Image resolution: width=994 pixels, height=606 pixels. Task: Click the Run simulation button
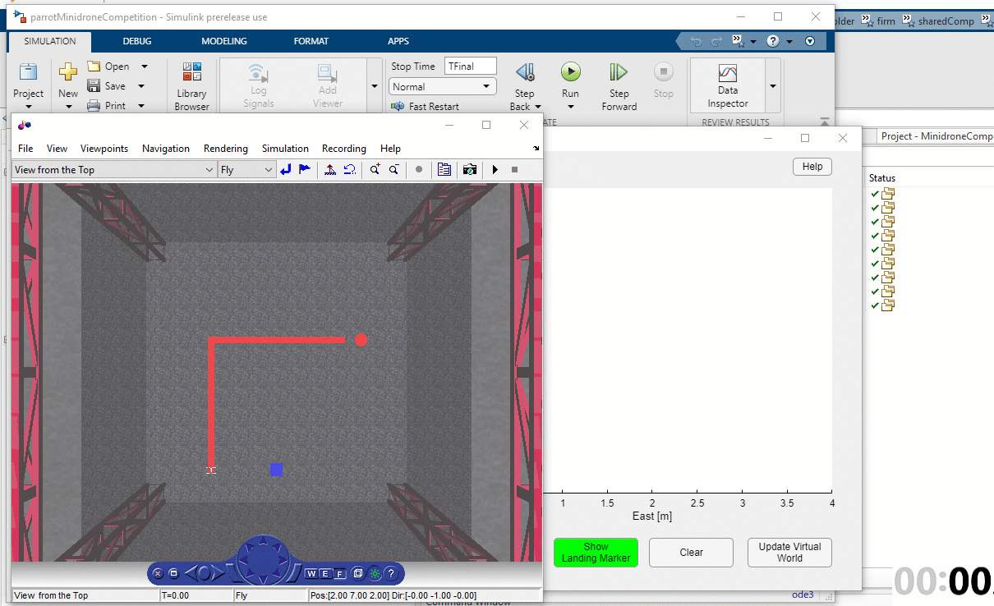pyautogui.click(x=571, y=72)
